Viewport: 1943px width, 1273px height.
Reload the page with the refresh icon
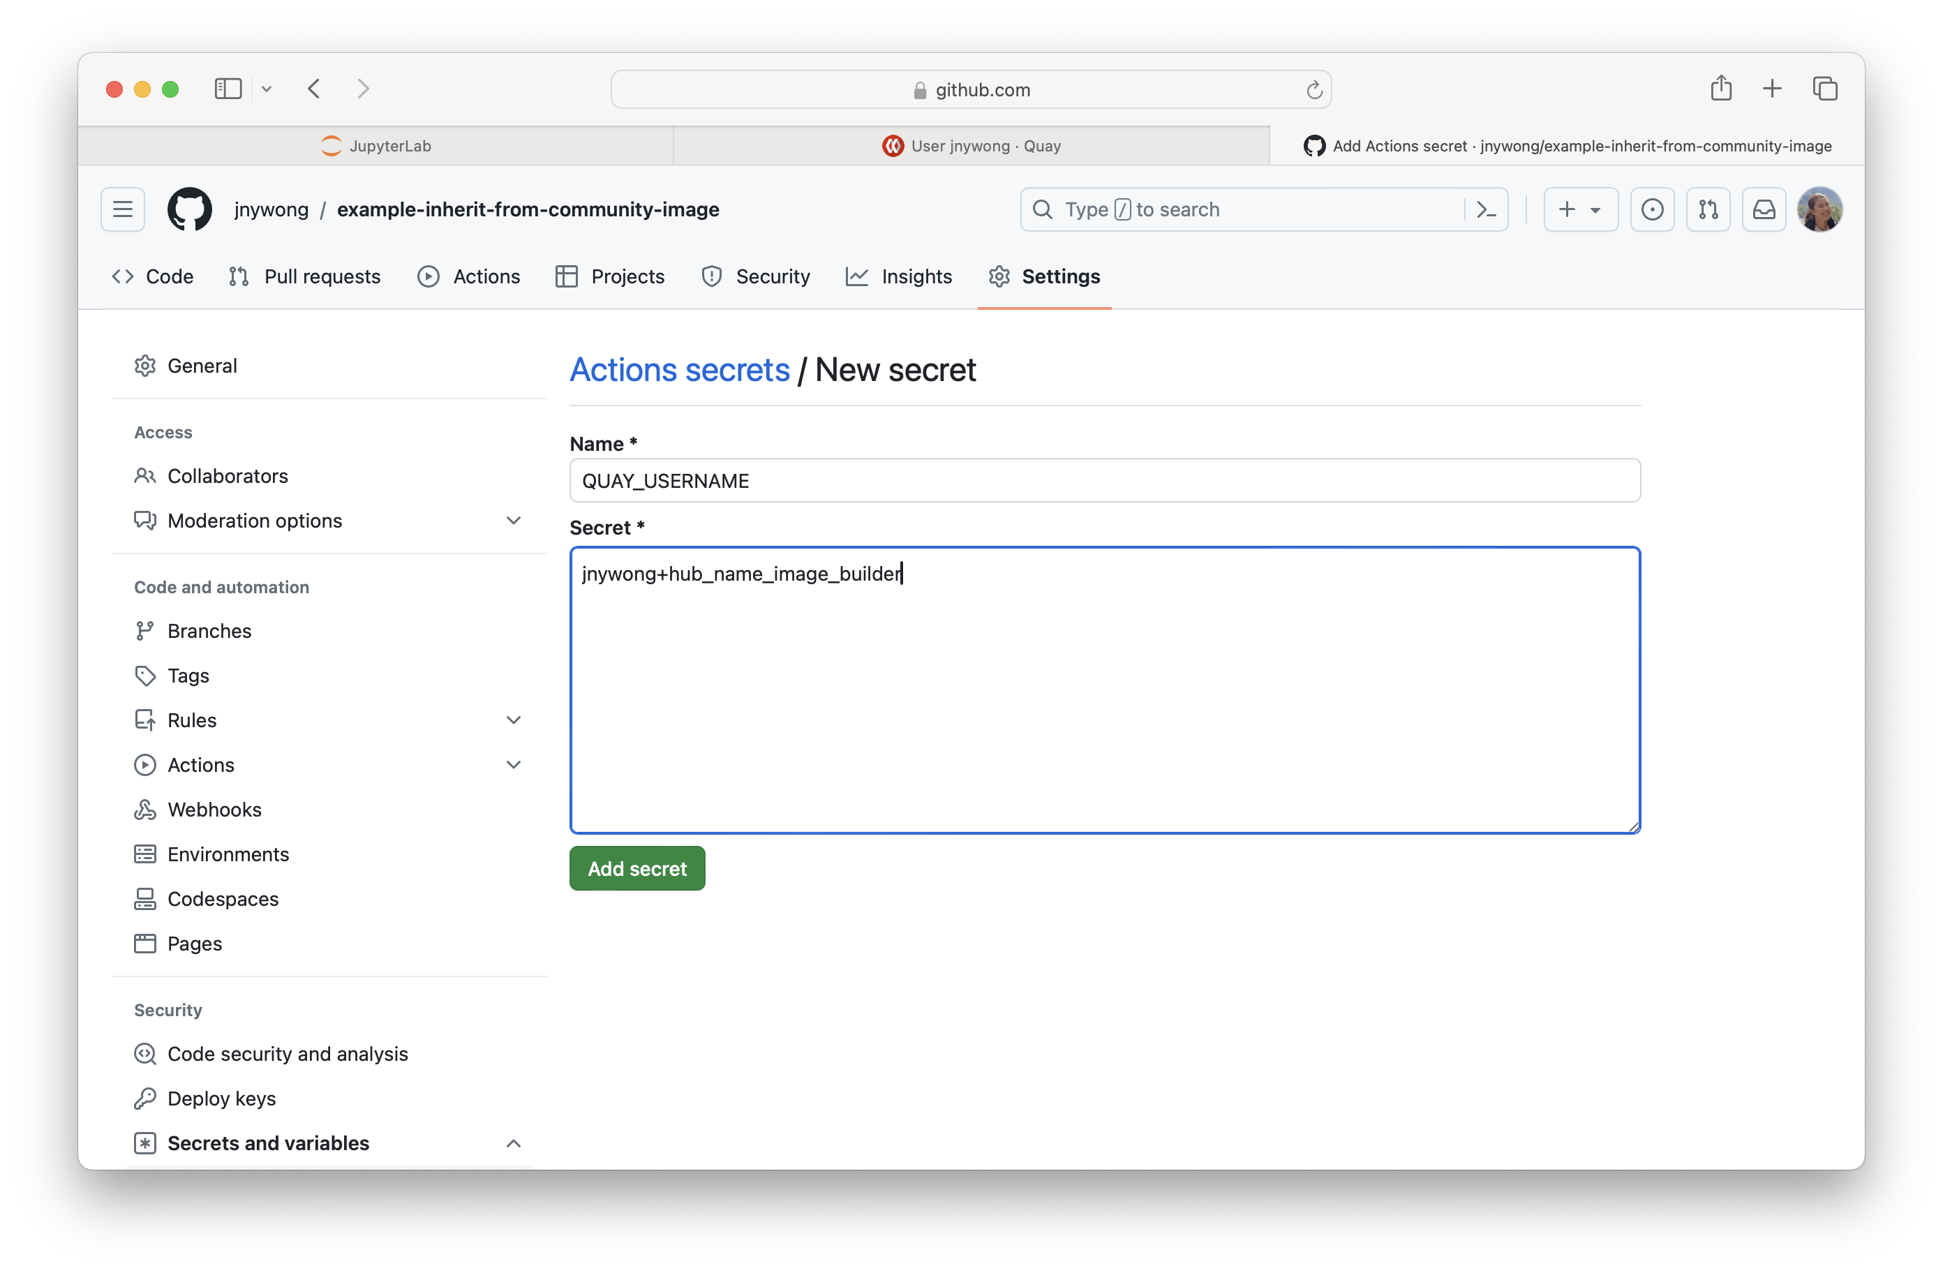point(1313,90)
